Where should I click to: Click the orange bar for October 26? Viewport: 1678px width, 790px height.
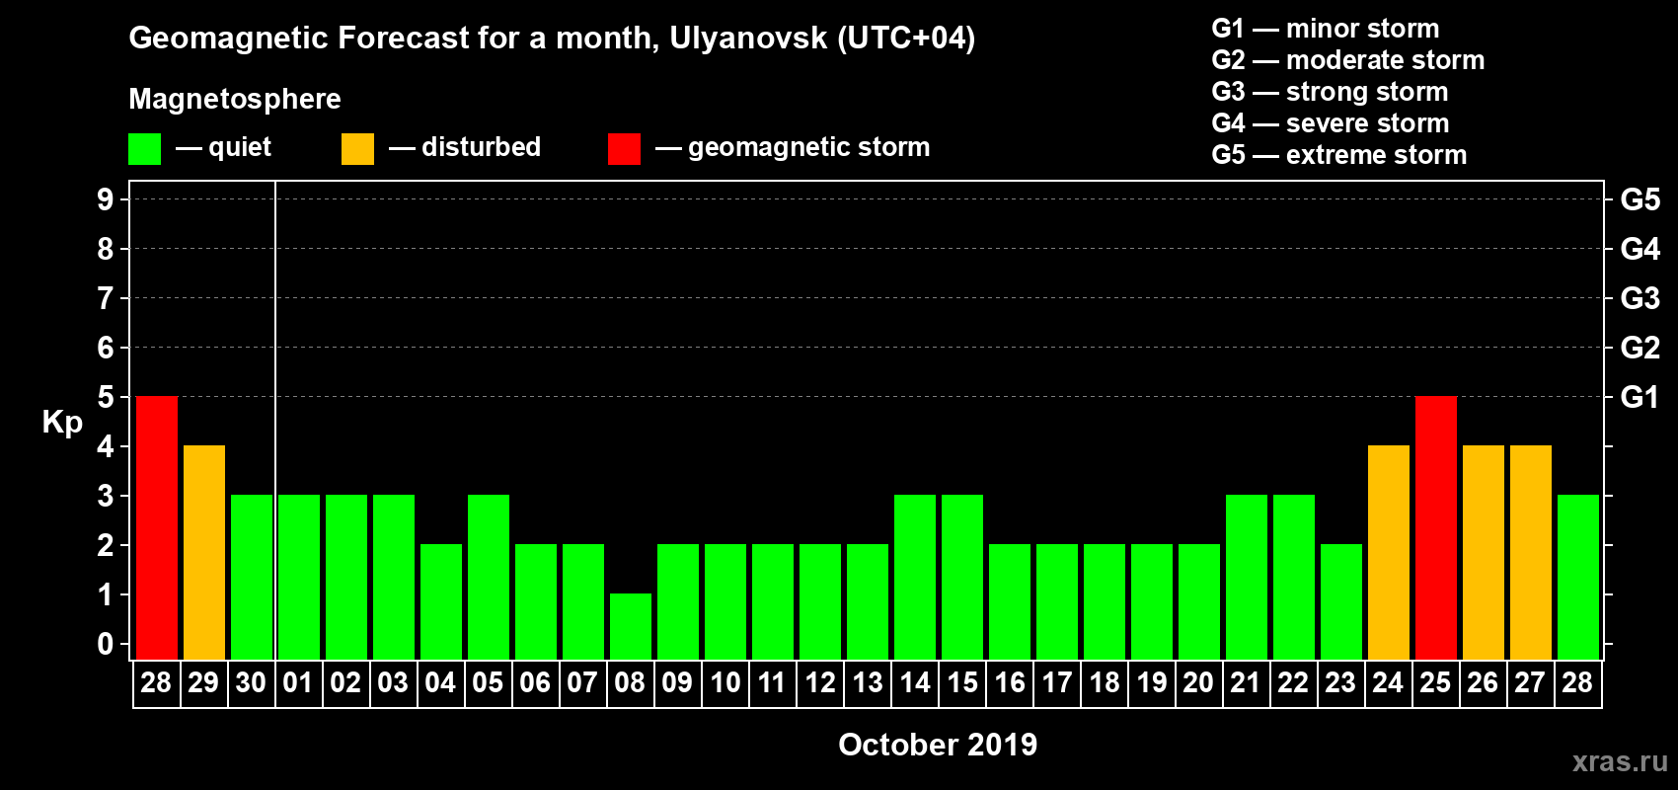1484,552
